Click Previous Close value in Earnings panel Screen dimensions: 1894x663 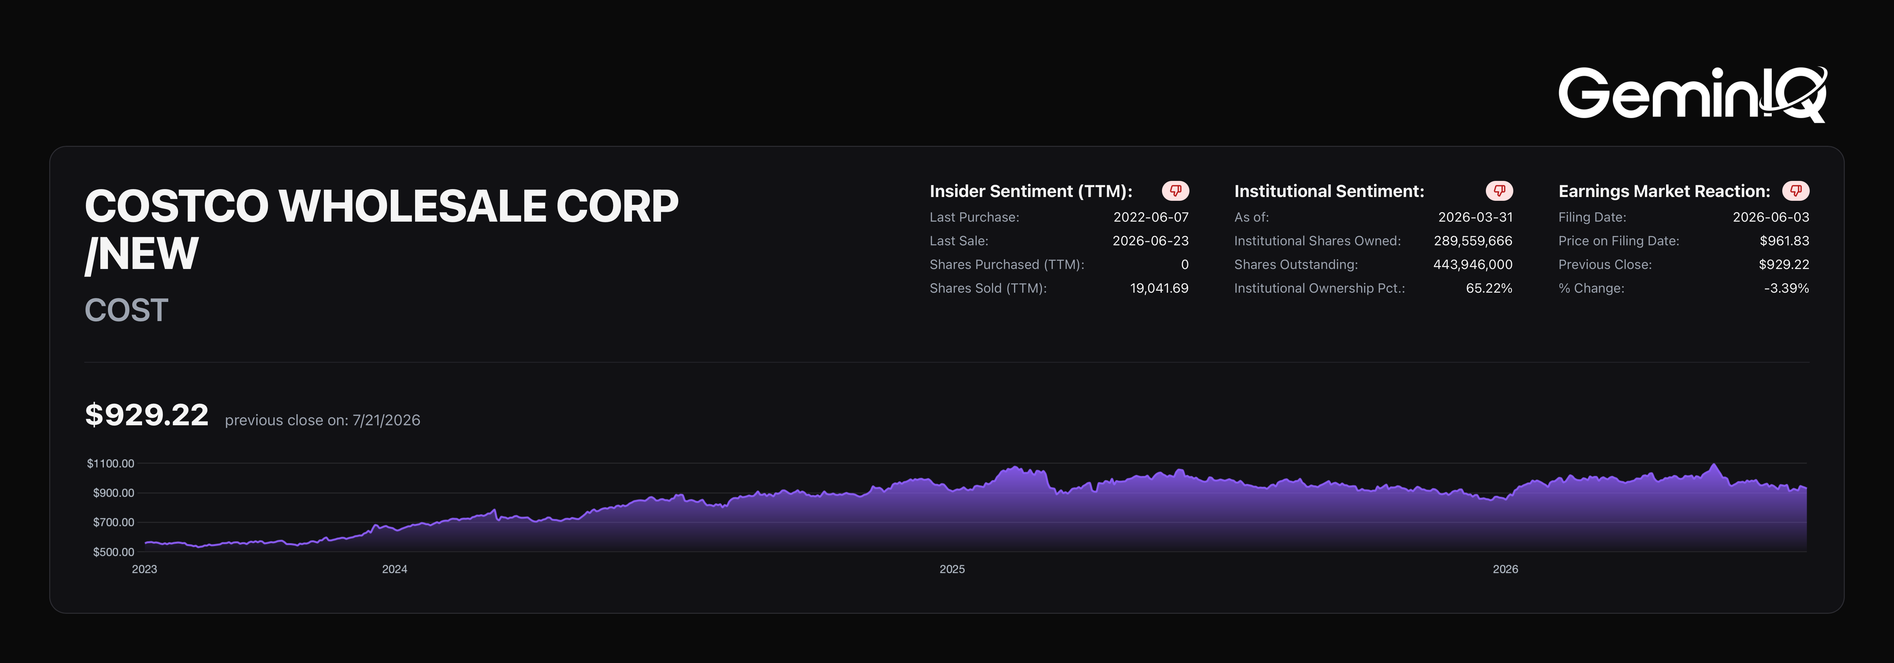(x=1784, y=264)
